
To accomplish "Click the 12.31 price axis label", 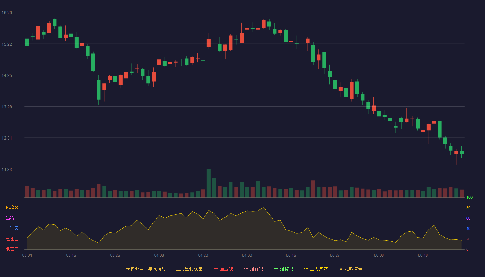I will coord(7,138).
